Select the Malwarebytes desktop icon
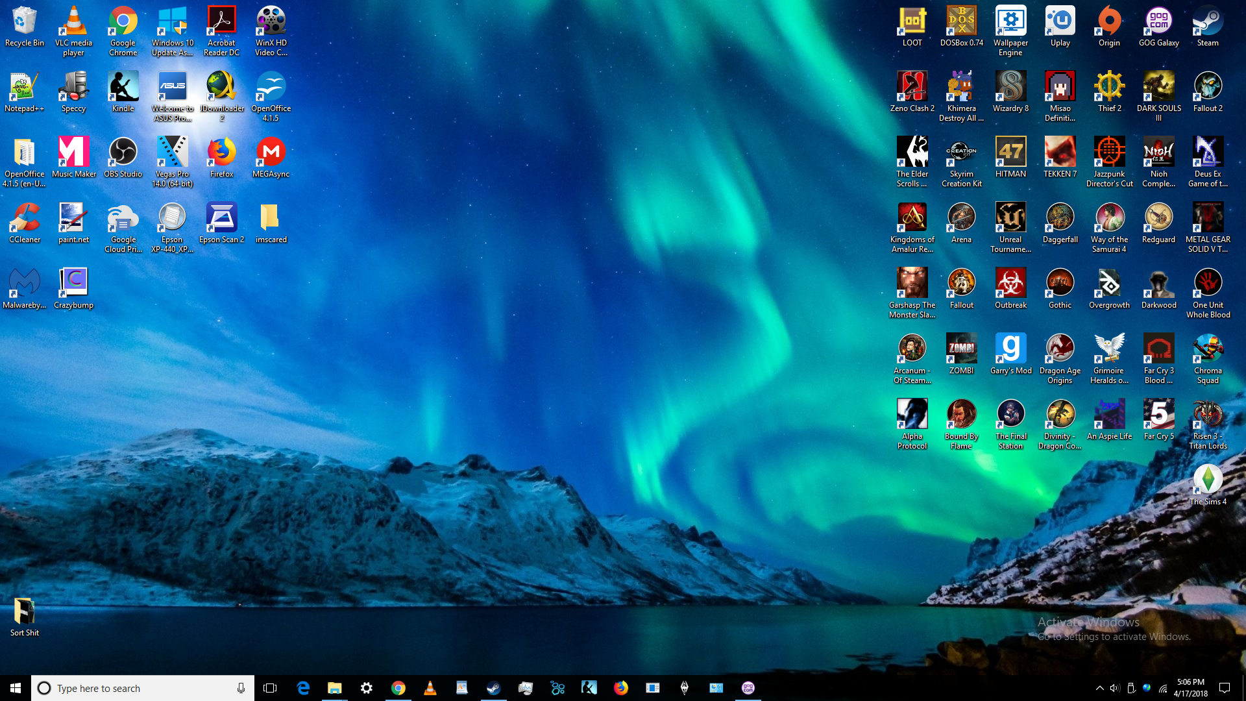1246x701 pixels. 25,289
